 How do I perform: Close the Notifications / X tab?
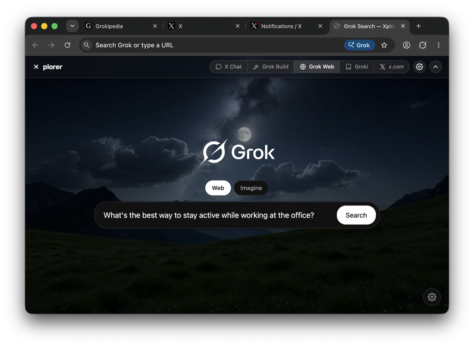320,26
